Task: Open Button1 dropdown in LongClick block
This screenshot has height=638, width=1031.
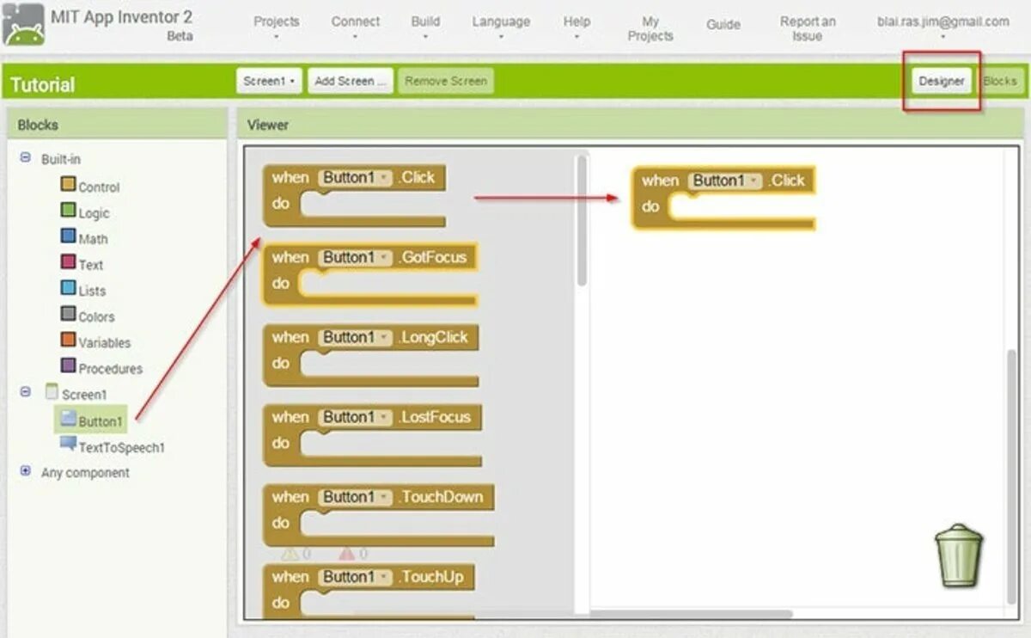Action: coord(355,337)
